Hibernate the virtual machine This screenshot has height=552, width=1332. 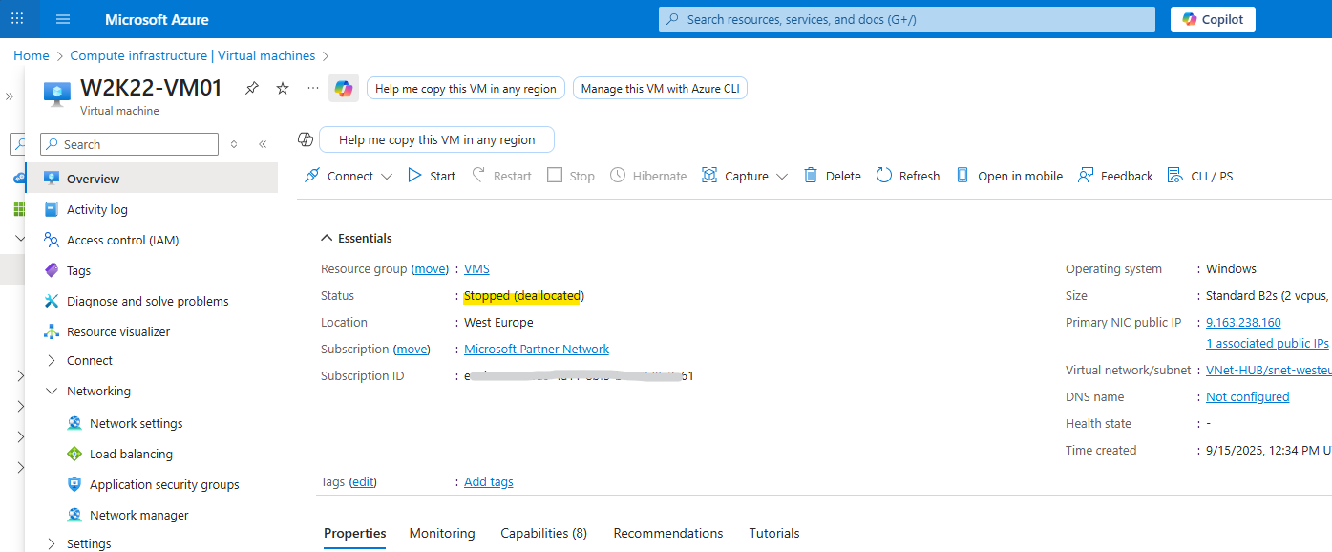click(648, 176)
